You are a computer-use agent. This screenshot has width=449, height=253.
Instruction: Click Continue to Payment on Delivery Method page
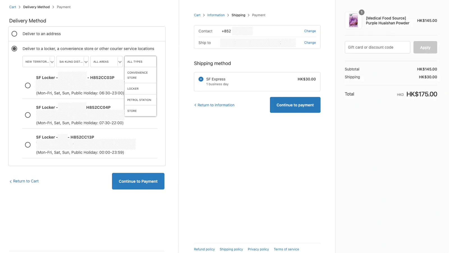pos(138,181)
